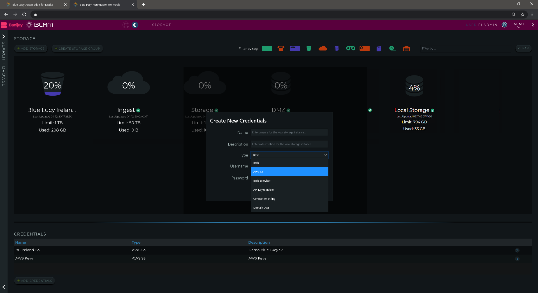Image resolution: width=538 pixels, height=293 pixels.
Task: Open details arrow for BL-Ireland-S3 credential
Action: point(517,250)
